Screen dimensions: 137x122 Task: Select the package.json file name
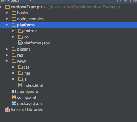click(x=29, y=104)
